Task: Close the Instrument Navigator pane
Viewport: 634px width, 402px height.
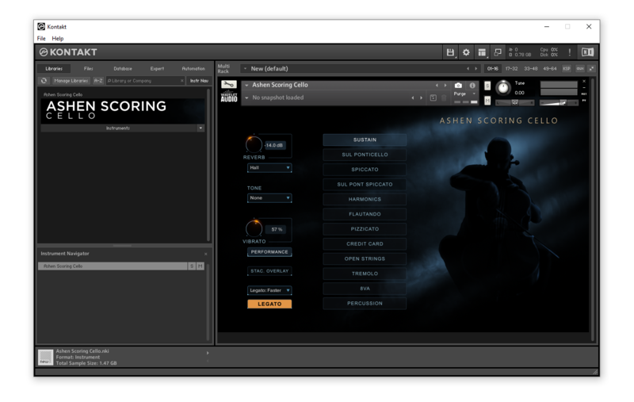Action: tap(206, 254)
